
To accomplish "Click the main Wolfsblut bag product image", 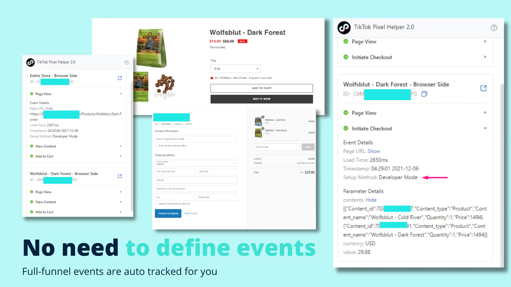I will click(x=151, y=48).
